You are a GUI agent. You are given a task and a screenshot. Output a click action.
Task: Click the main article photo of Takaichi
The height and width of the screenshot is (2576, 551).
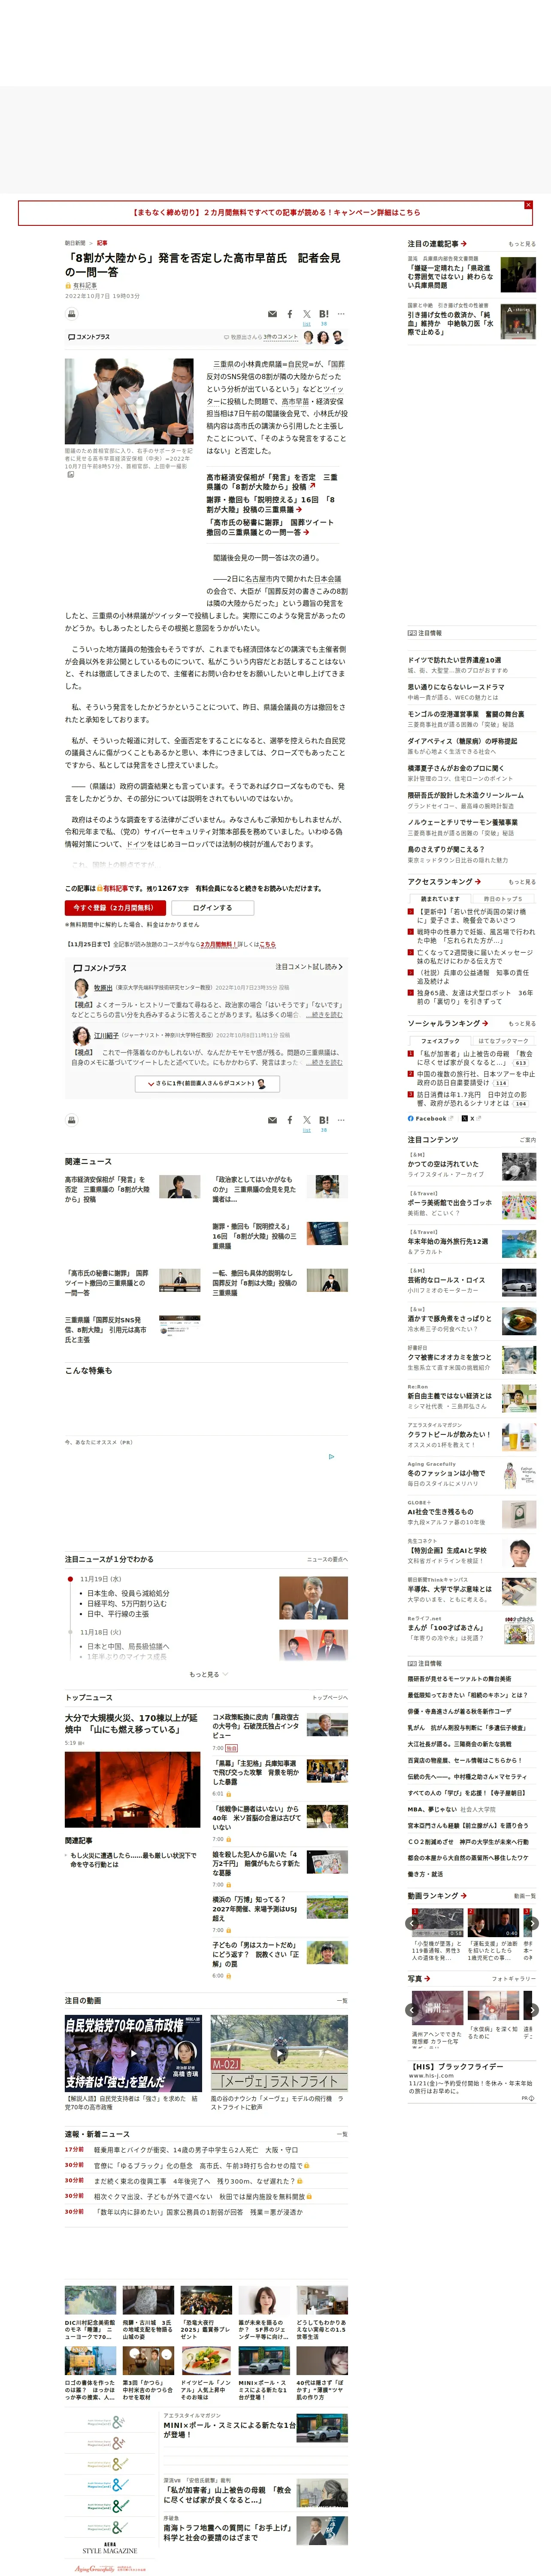129,401
